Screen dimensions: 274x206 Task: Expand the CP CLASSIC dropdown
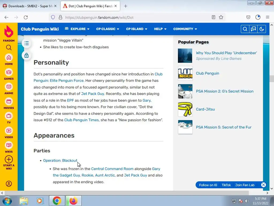click(108, 29)
